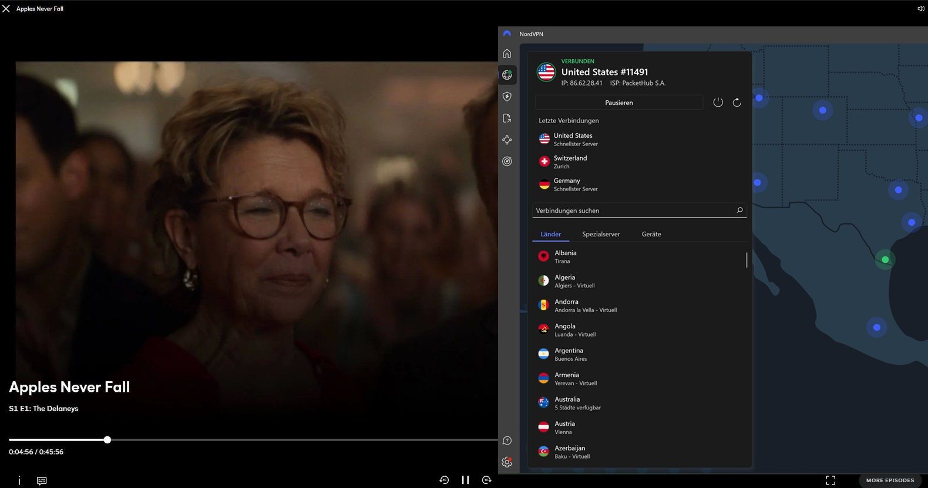Open the subtitles speech bubble icon
This screenshot has height=488, width=928.
click(x=42, y=480)
